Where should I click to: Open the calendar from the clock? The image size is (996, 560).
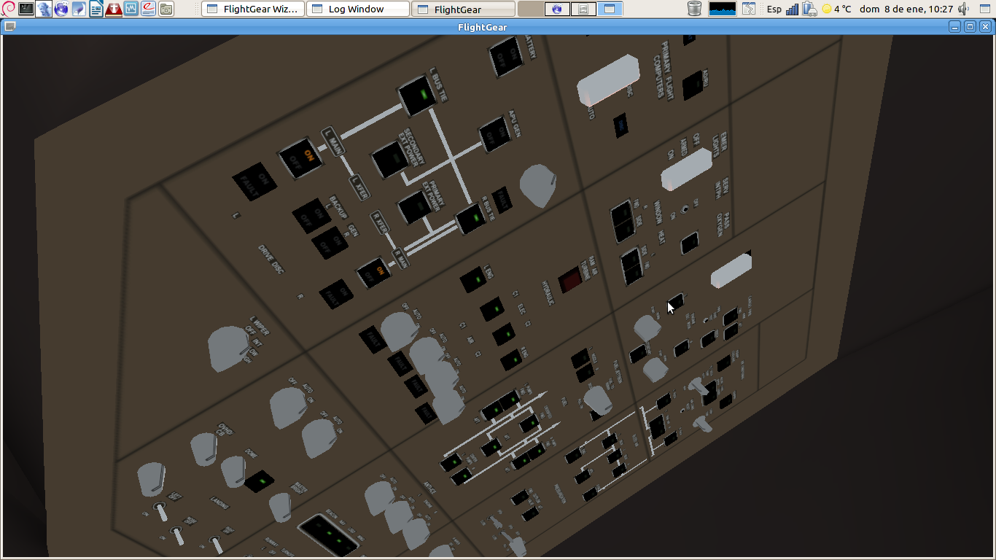click(x=906, y=9)
